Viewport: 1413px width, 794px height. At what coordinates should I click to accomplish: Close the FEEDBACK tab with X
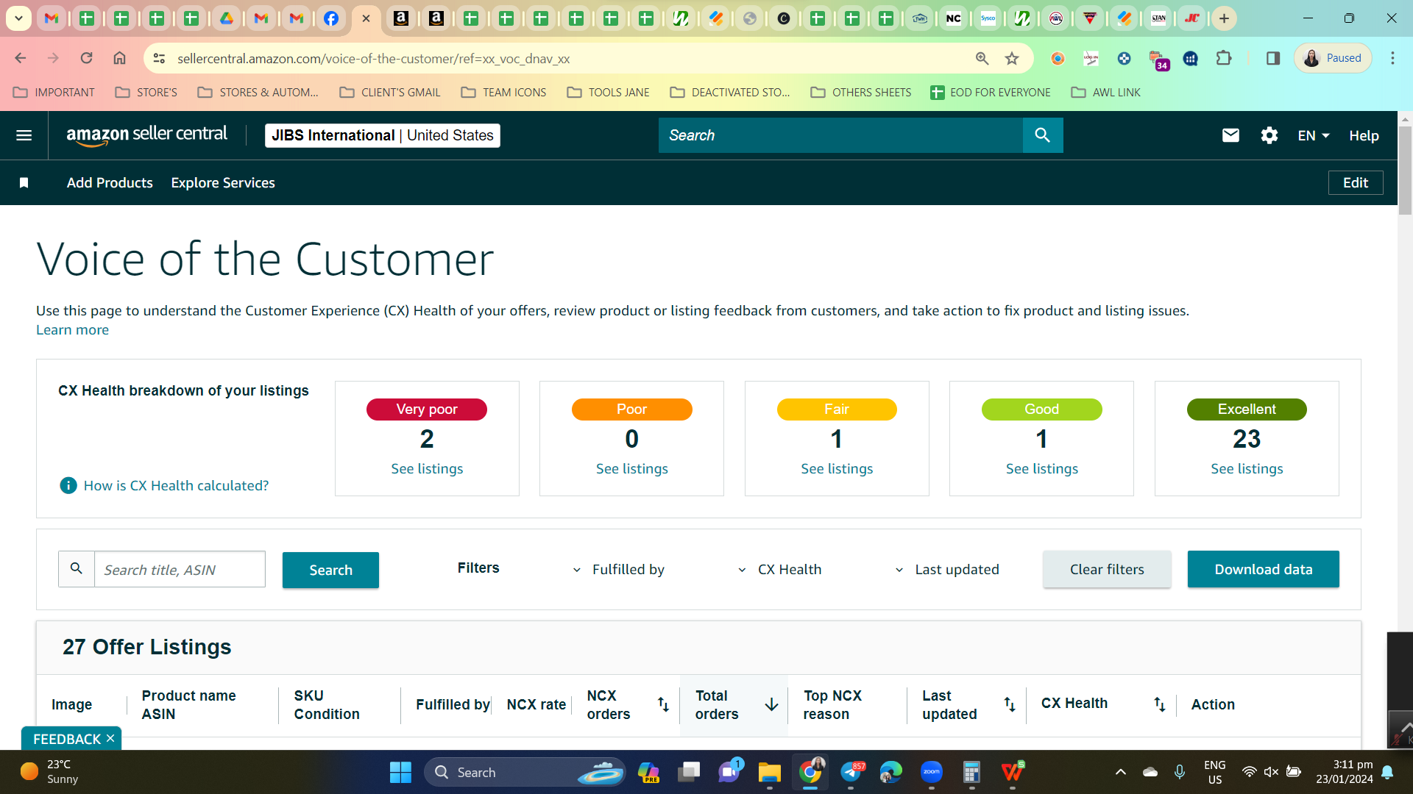110,738
